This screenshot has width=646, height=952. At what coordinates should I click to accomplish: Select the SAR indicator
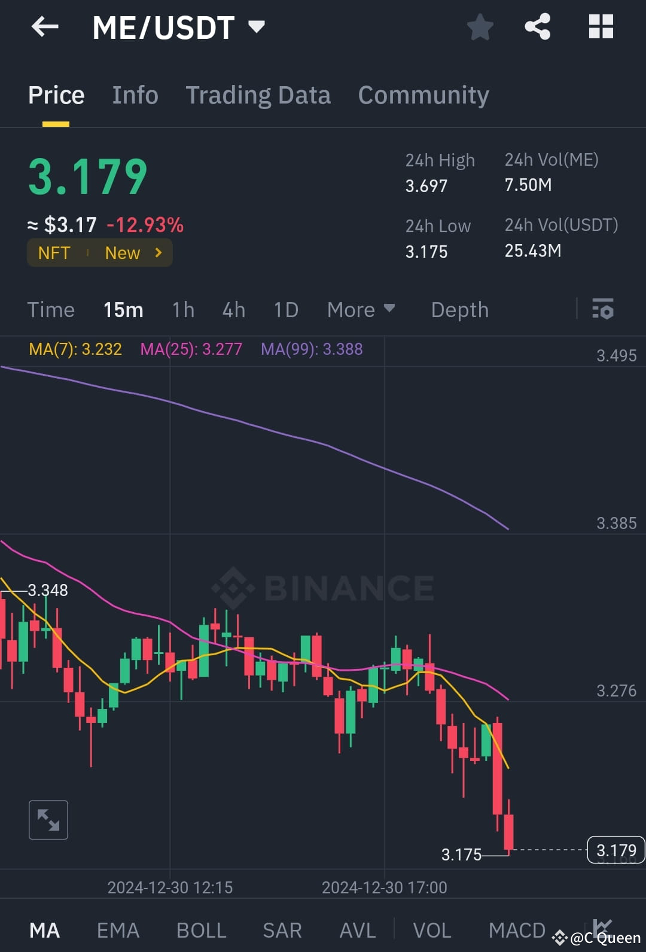[281, 929]
